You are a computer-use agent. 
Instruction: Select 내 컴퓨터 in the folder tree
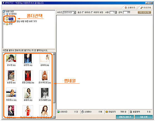13,14
